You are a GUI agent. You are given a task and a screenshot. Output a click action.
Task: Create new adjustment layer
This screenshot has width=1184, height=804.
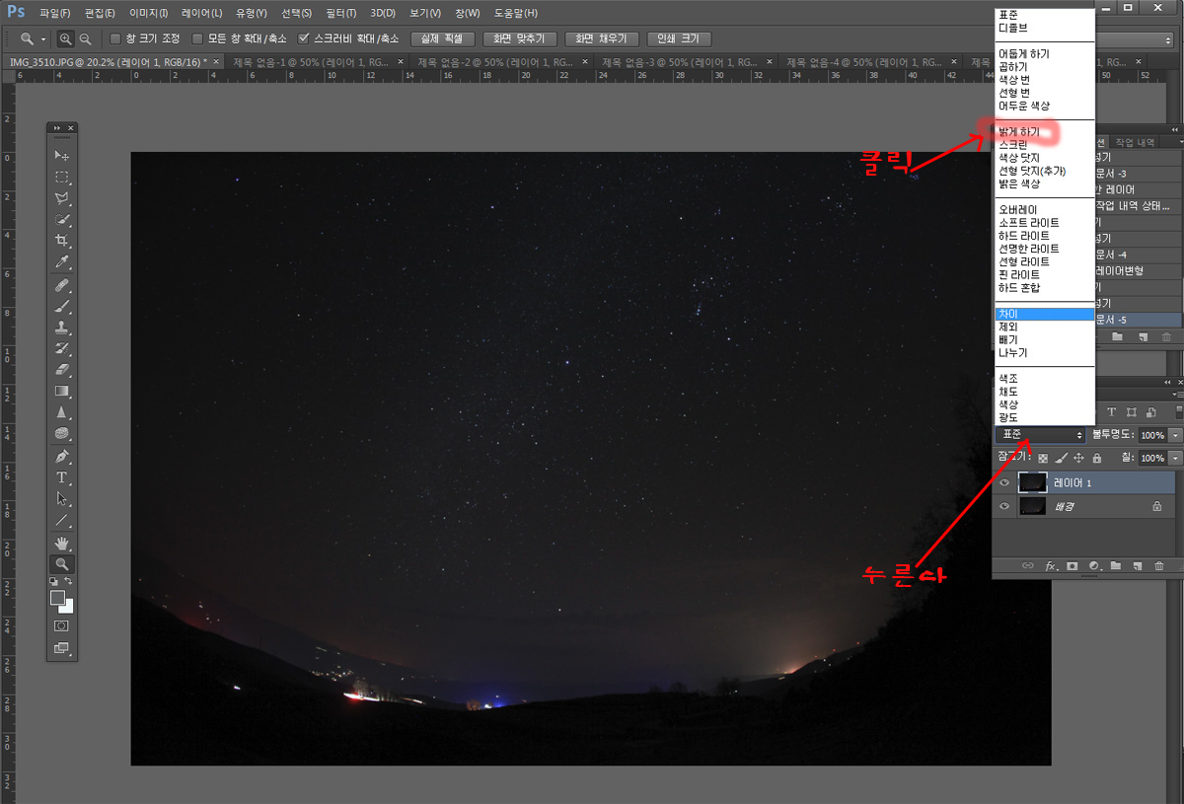click(1094, 566)
